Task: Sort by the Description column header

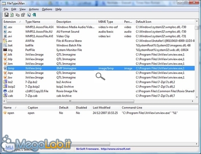Action: [76, 22]
